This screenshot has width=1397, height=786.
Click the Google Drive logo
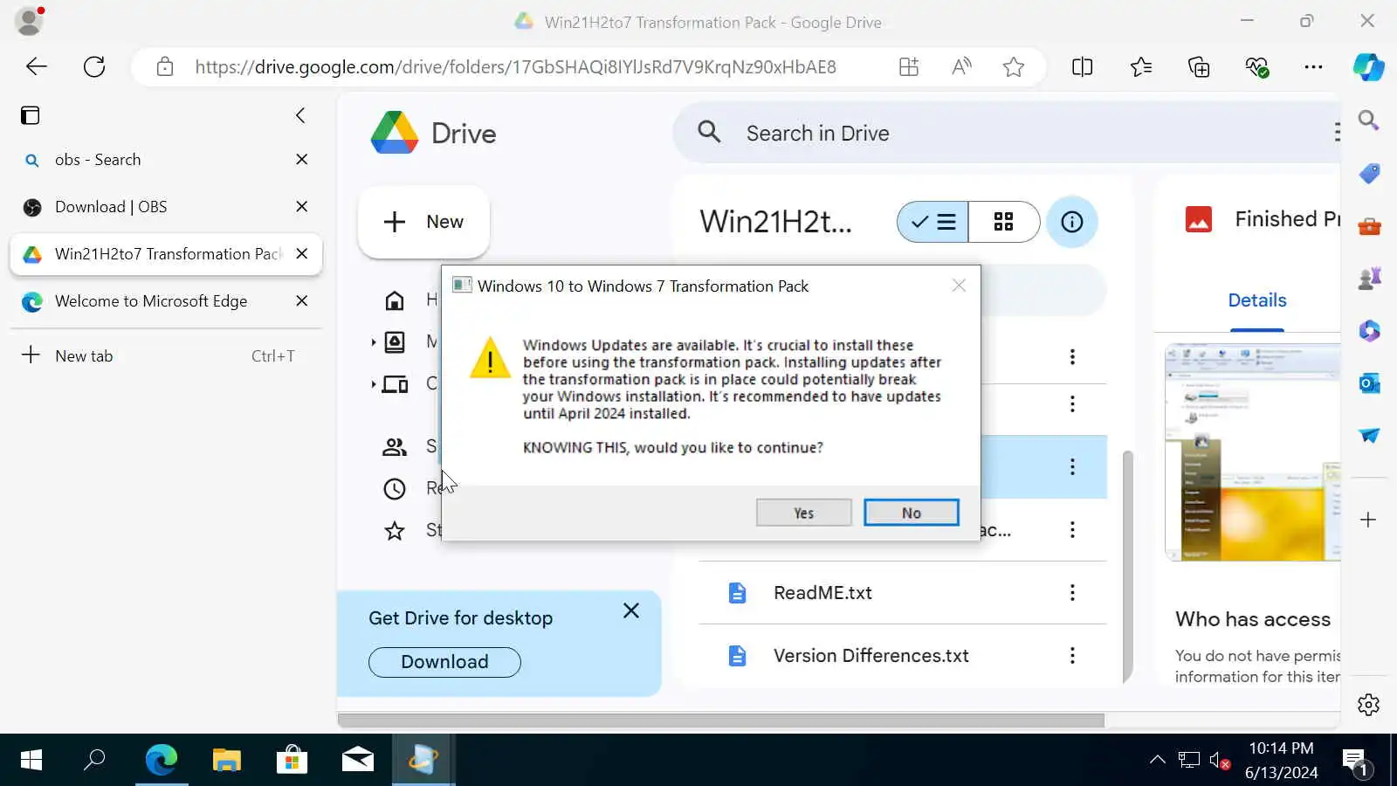434,133
